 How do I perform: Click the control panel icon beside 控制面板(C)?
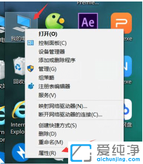click(31, 43)
